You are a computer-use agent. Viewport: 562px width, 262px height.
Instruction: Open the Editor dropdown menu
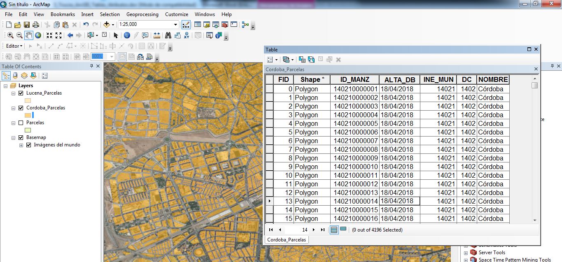pos(14,46)
